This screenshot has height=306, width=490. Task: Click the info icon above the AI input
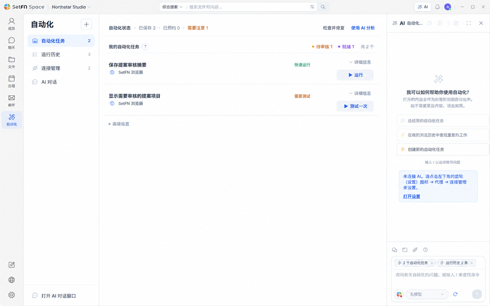[425, 250]
